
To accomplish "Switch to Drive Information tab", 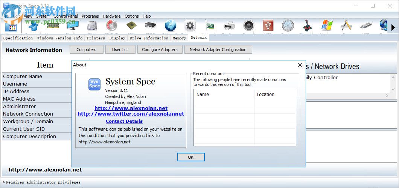I will pos(149,38).
